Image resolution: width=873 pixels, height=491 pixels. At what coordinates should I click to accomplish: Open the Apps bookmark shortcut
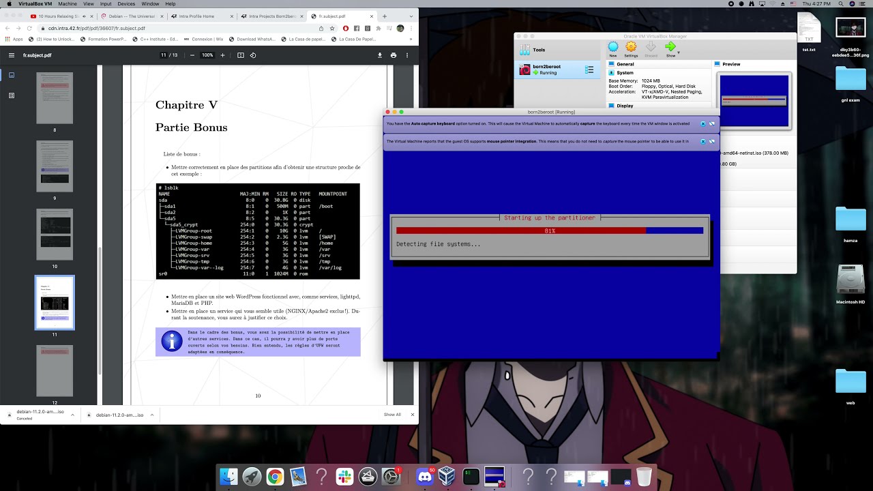(14, 39)
